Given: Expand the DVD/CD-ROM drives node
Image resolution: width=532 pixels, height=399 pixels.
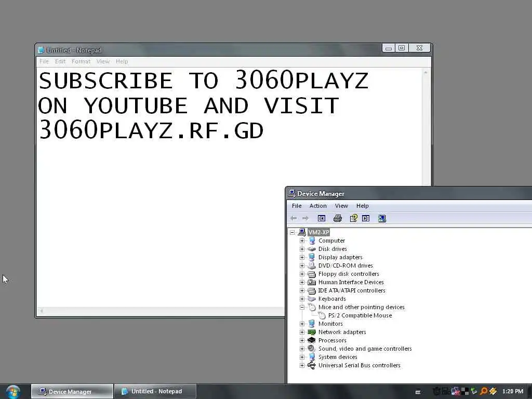Looking at the screenshot, I should (302, 265).
